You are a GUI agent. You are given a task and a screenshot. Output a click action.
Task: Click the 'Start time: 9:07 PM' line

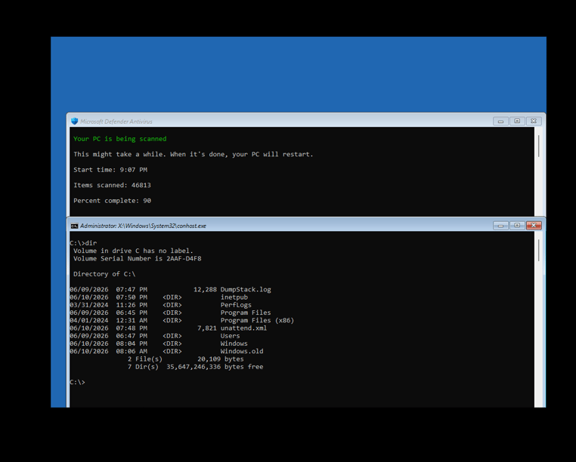tap(110, 170)
